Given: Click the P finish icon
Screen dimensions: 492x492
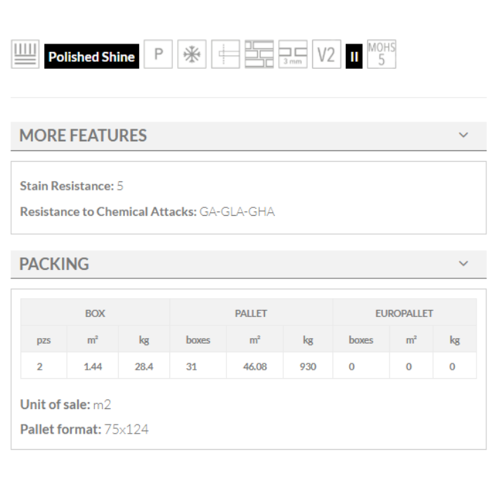Looking at the screenshot, I should coord(159,55).
